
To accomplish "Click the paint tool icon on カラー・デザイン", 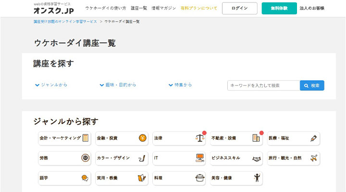I will click(x=142, y=158).
